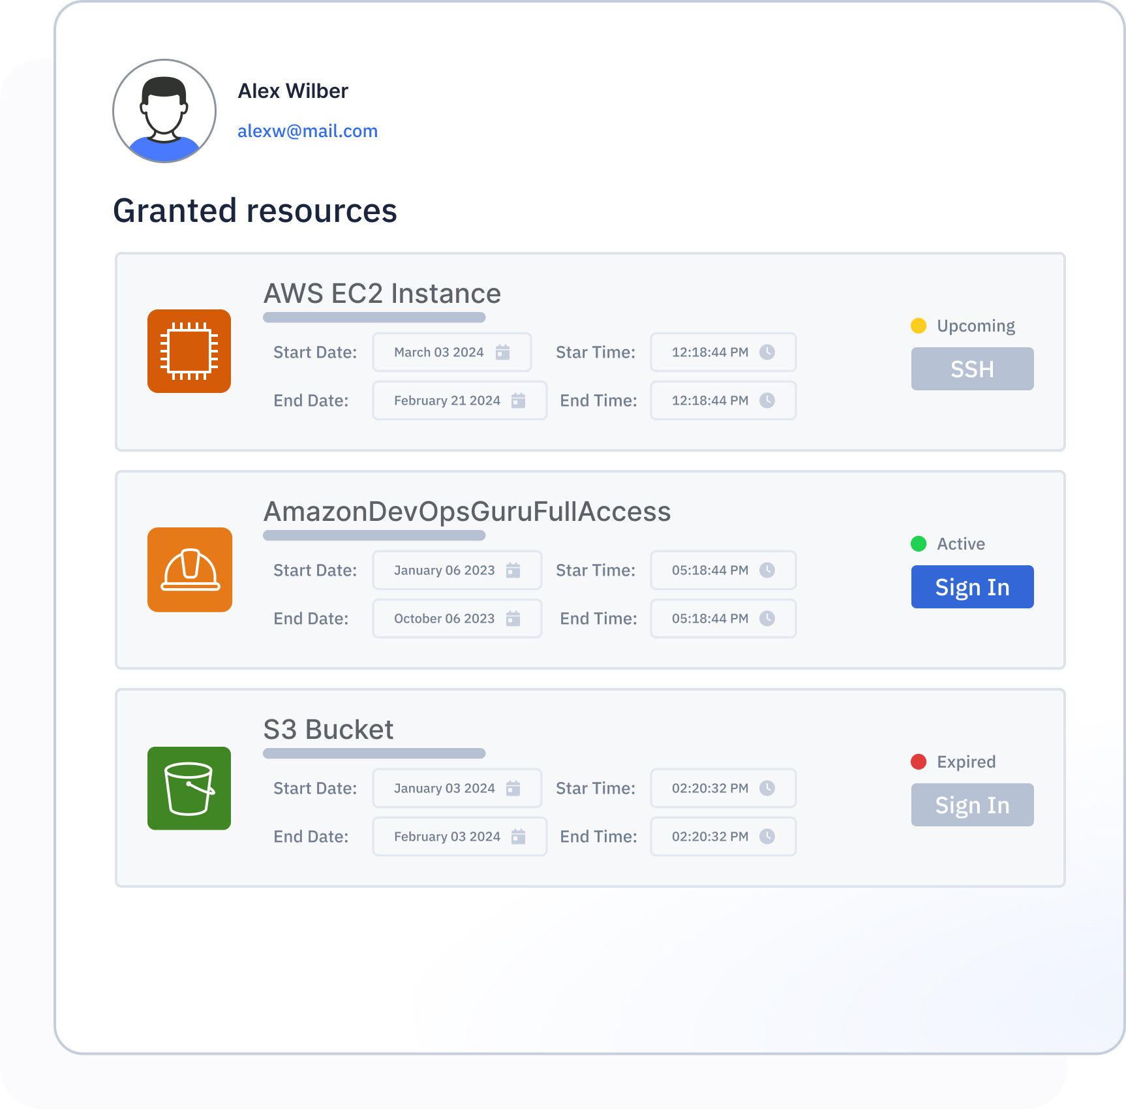1126x1109 pixels.
Task: Click the S3 Bucket title
Action: click(x=328, y=730)
